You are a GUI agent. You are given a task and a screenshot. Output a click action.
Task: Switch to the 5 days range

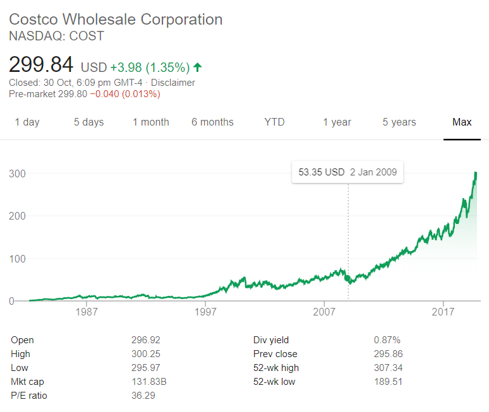[88, 122]
